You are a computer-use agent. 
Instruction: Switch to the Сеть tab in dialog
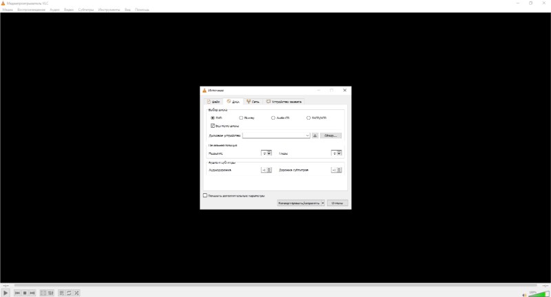point(253,102)
